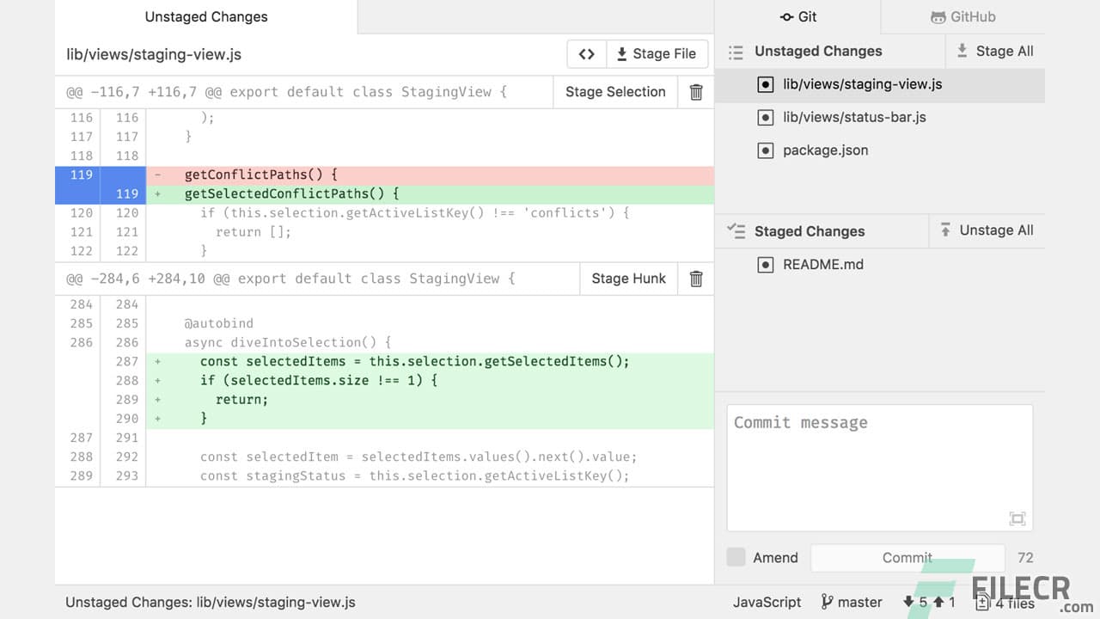This screenshot has height=619, width=1100.
Task: Click the expand icon in commit message box
Action: pyautogui.click(x=1017, y=518)
